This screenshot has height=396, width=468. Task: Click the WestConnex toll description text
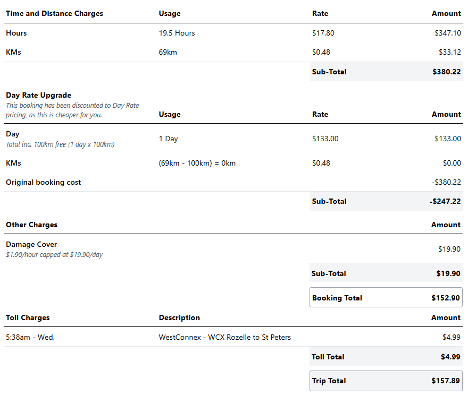coord(224,337)
